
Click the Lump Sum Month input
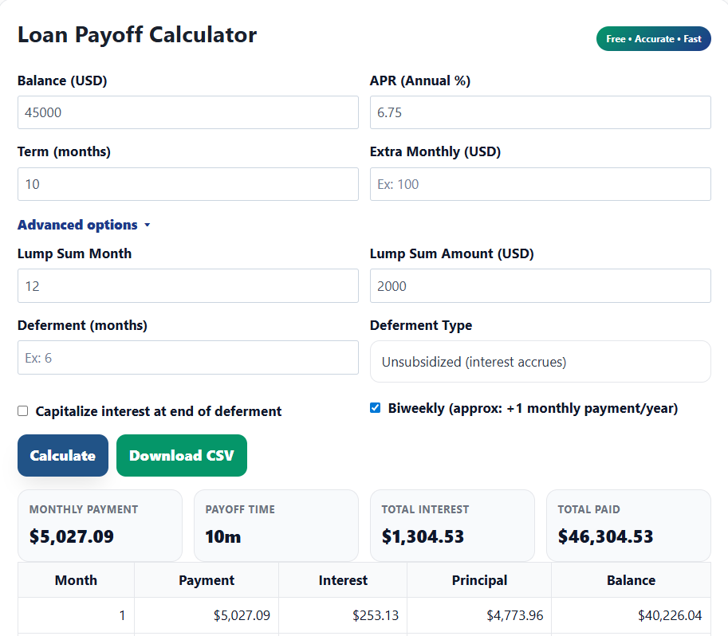click(x=187, y=285)
